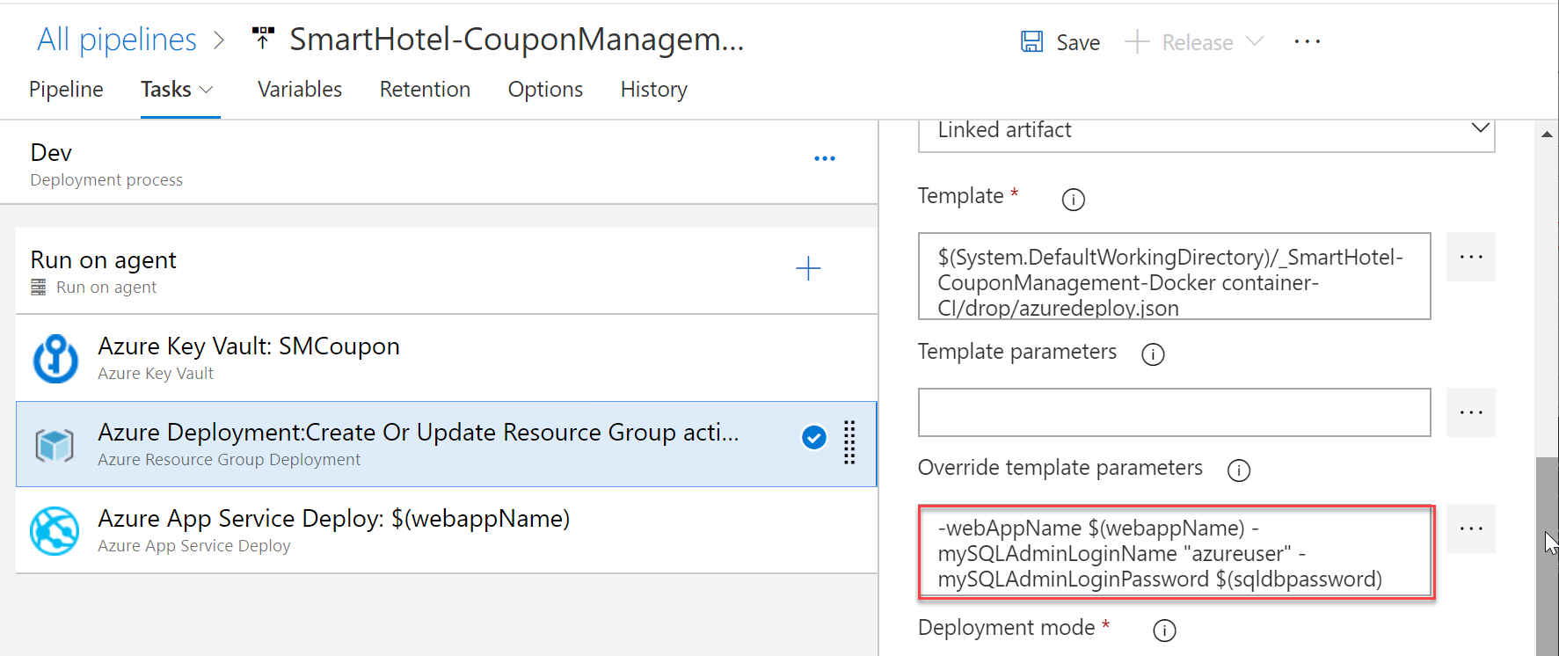
Task: Go to All pipelines breadcrumb link
Action: tap(117, 40)
